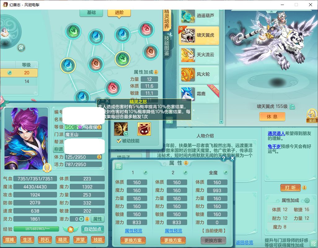Open 属性预览 link under scheme 2
The image size is (318, 248).
coord(173,231)
